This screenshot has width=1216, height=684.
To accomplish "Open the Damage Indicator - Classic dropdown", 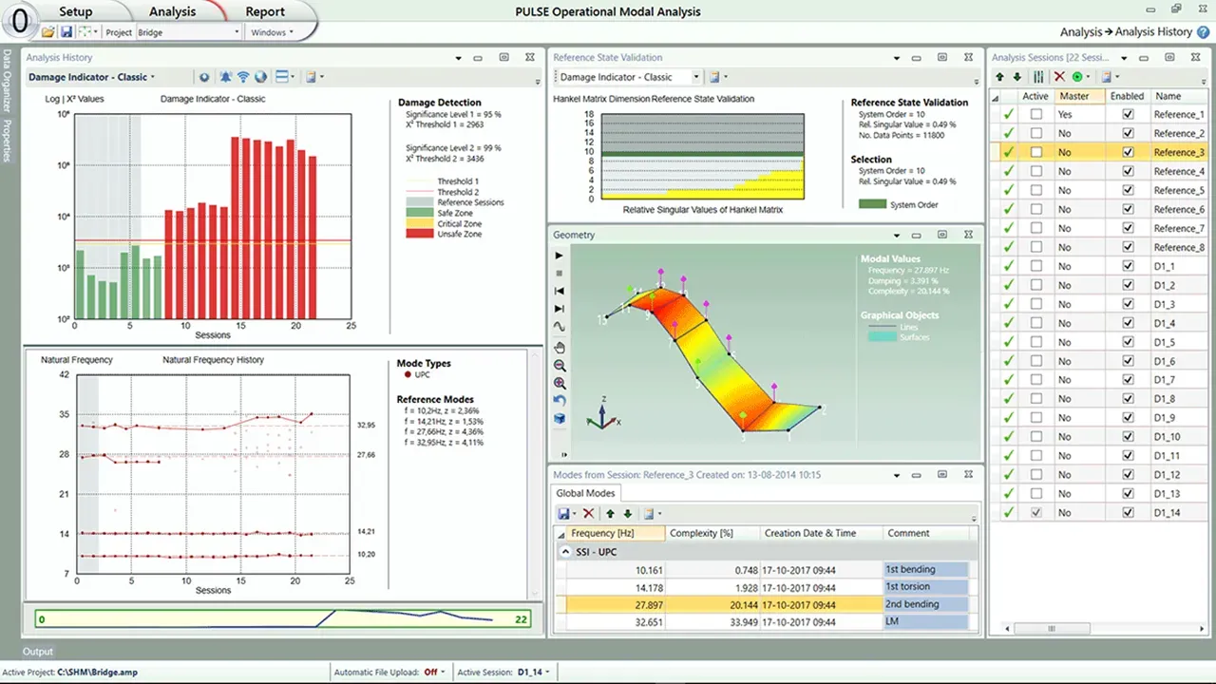I will click(90, 77).
